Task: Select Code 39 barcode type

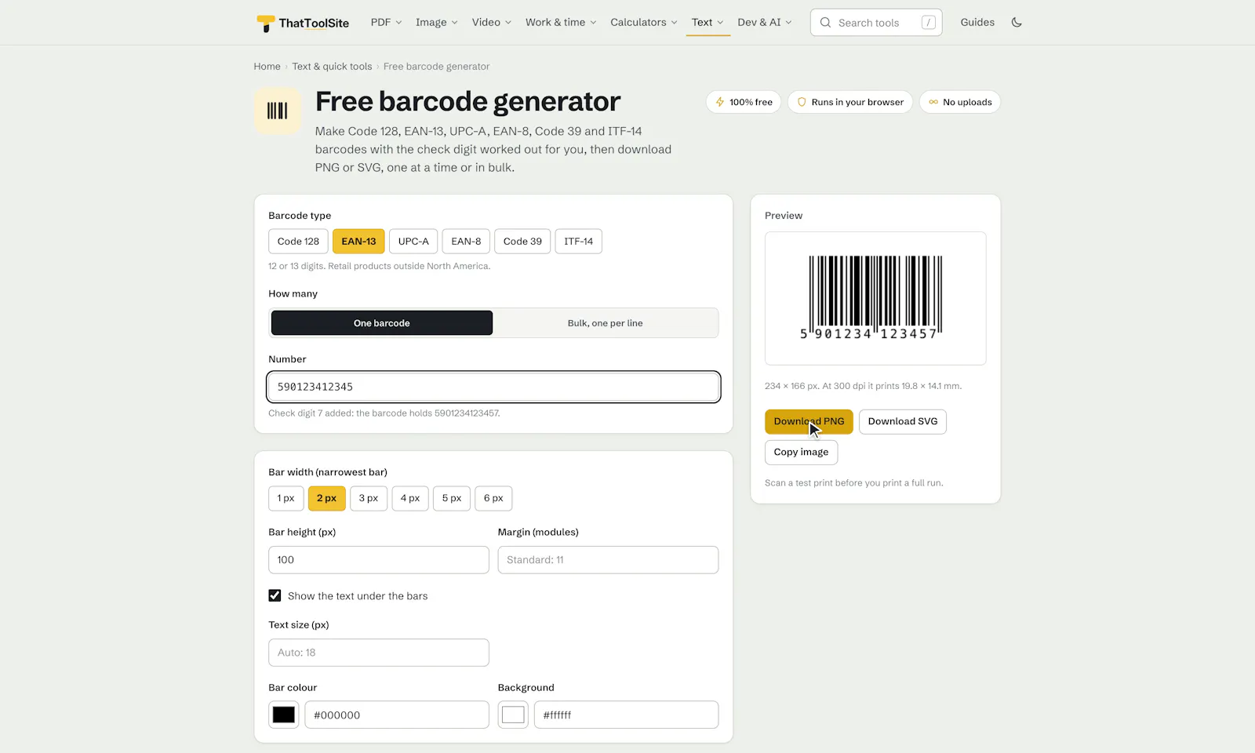Action: point(522,242)
